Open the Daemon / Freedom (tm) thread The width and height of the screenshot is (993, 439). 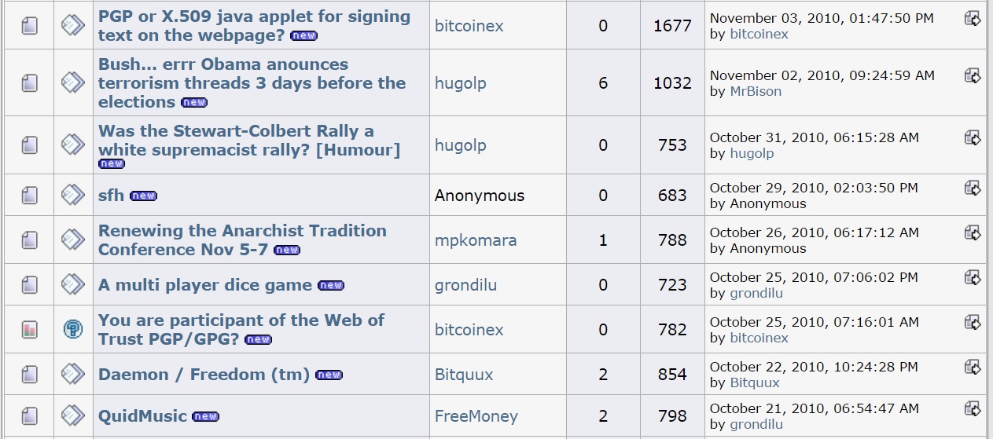click(x=204, y=375)
